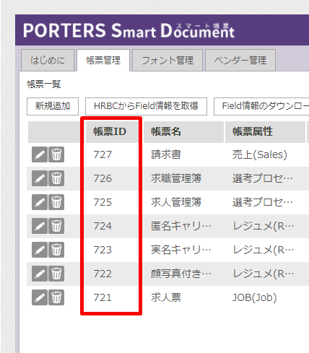Image resolution: width=309 pixels, height=353 pixels.
Task: Switch to the はじめに tab
Action: 48,60
